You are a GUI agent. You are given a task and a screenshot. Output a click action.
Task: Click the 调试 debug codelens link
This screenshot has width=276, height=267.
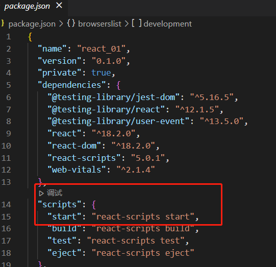(x=55, y=193)
